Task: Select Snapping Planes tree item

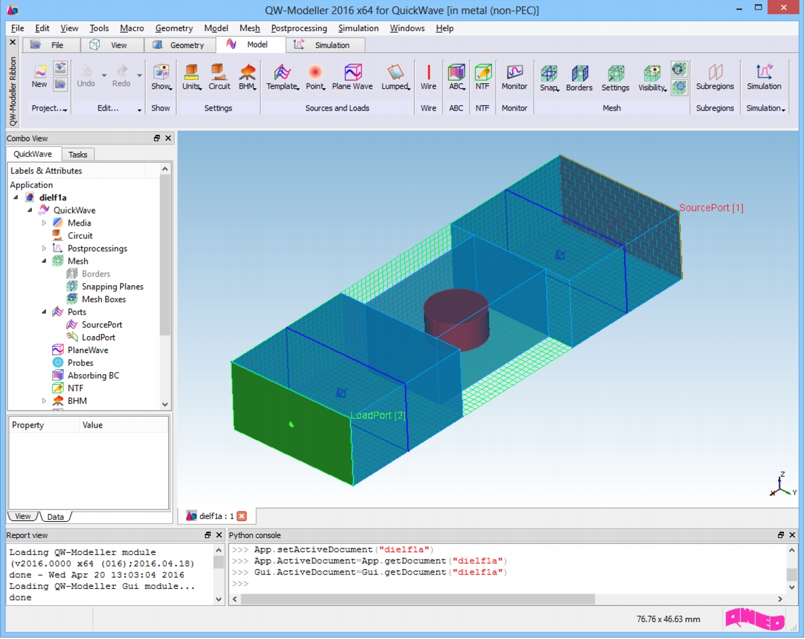Action: pyautogui.click(x=105, y=287)
